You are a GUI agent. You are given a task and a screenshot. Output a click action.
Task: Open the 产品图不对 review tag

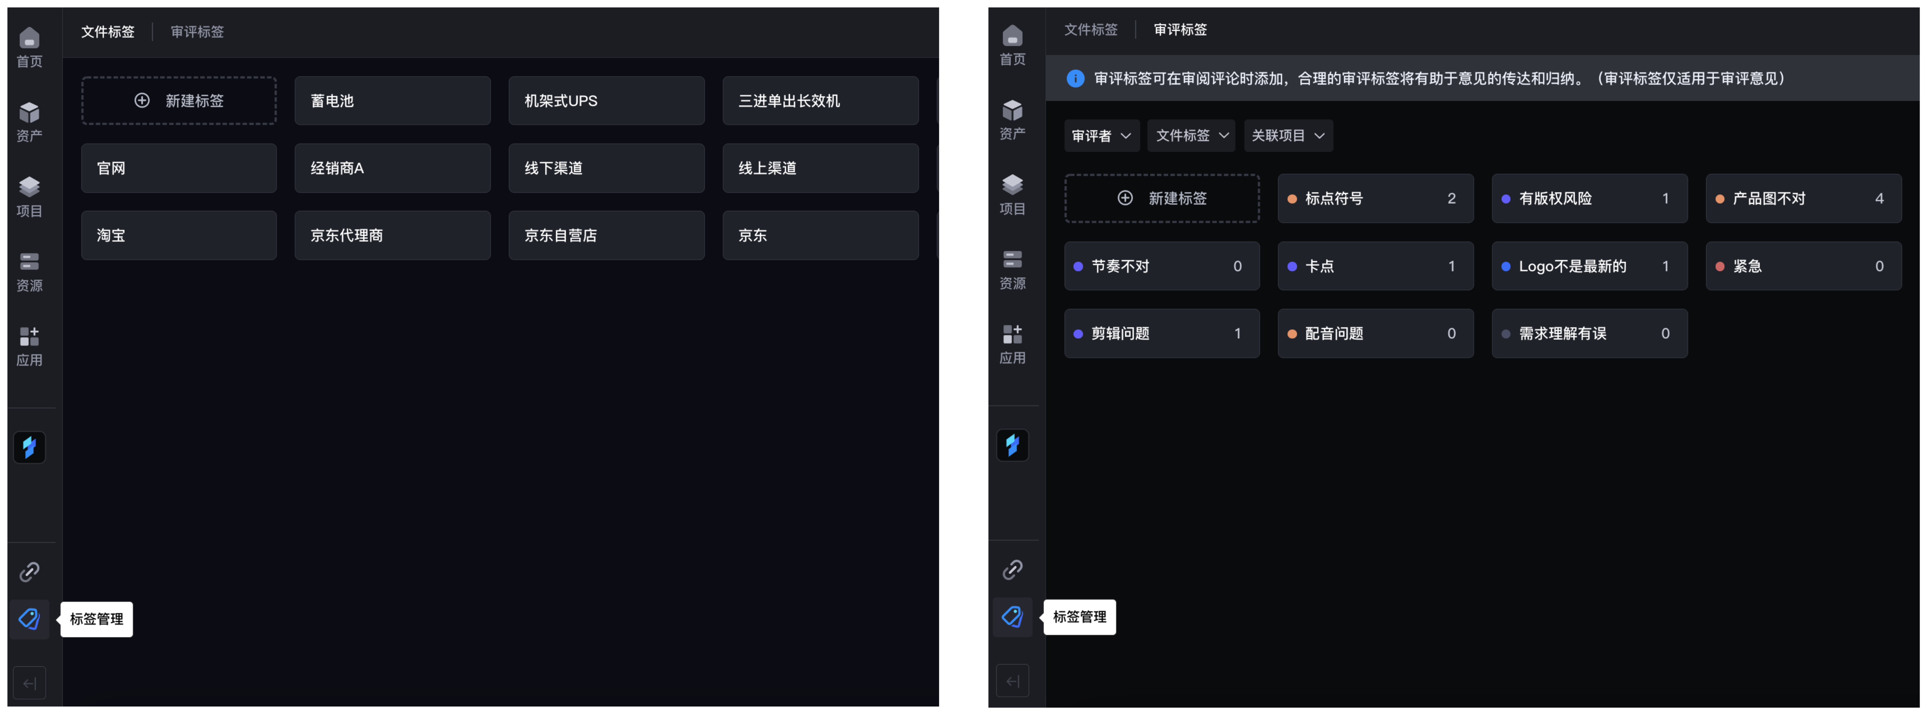1804,198
